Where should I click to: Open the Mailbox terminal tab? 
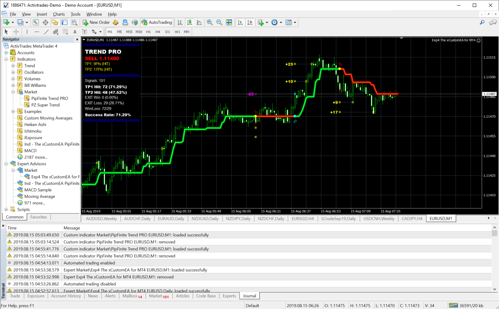click(132, 296)
